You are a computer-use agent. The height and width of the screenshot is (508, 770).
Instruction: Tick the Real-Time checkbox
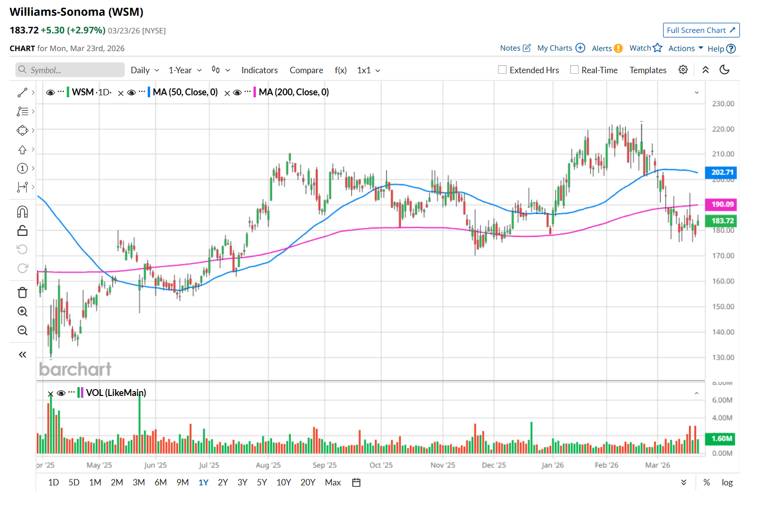[574, 70]
